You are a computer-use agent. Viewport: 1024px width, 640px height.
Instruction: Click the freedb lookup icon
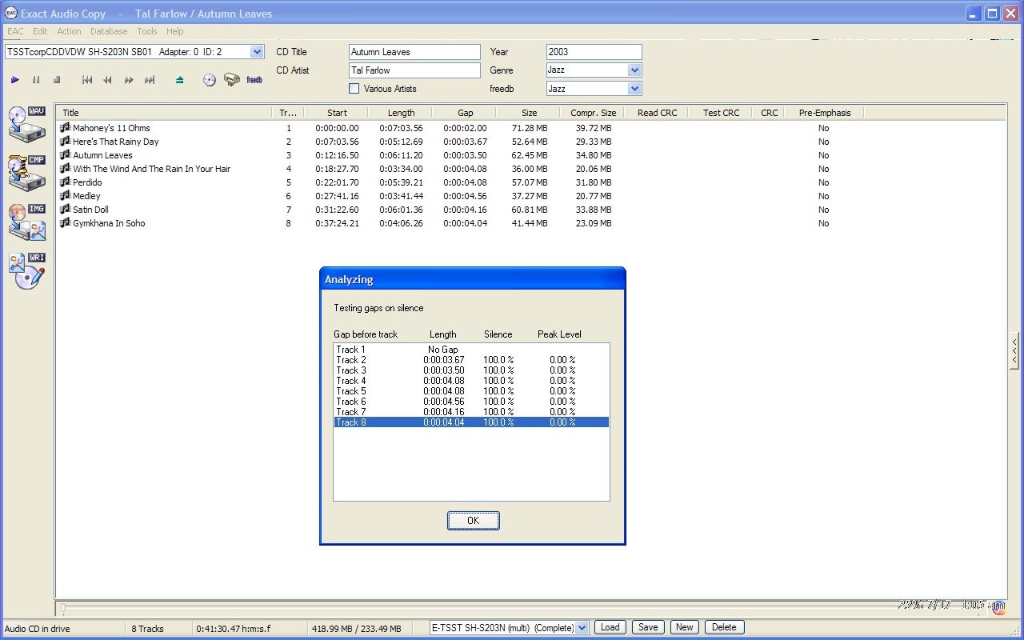(x=254, y=80)
